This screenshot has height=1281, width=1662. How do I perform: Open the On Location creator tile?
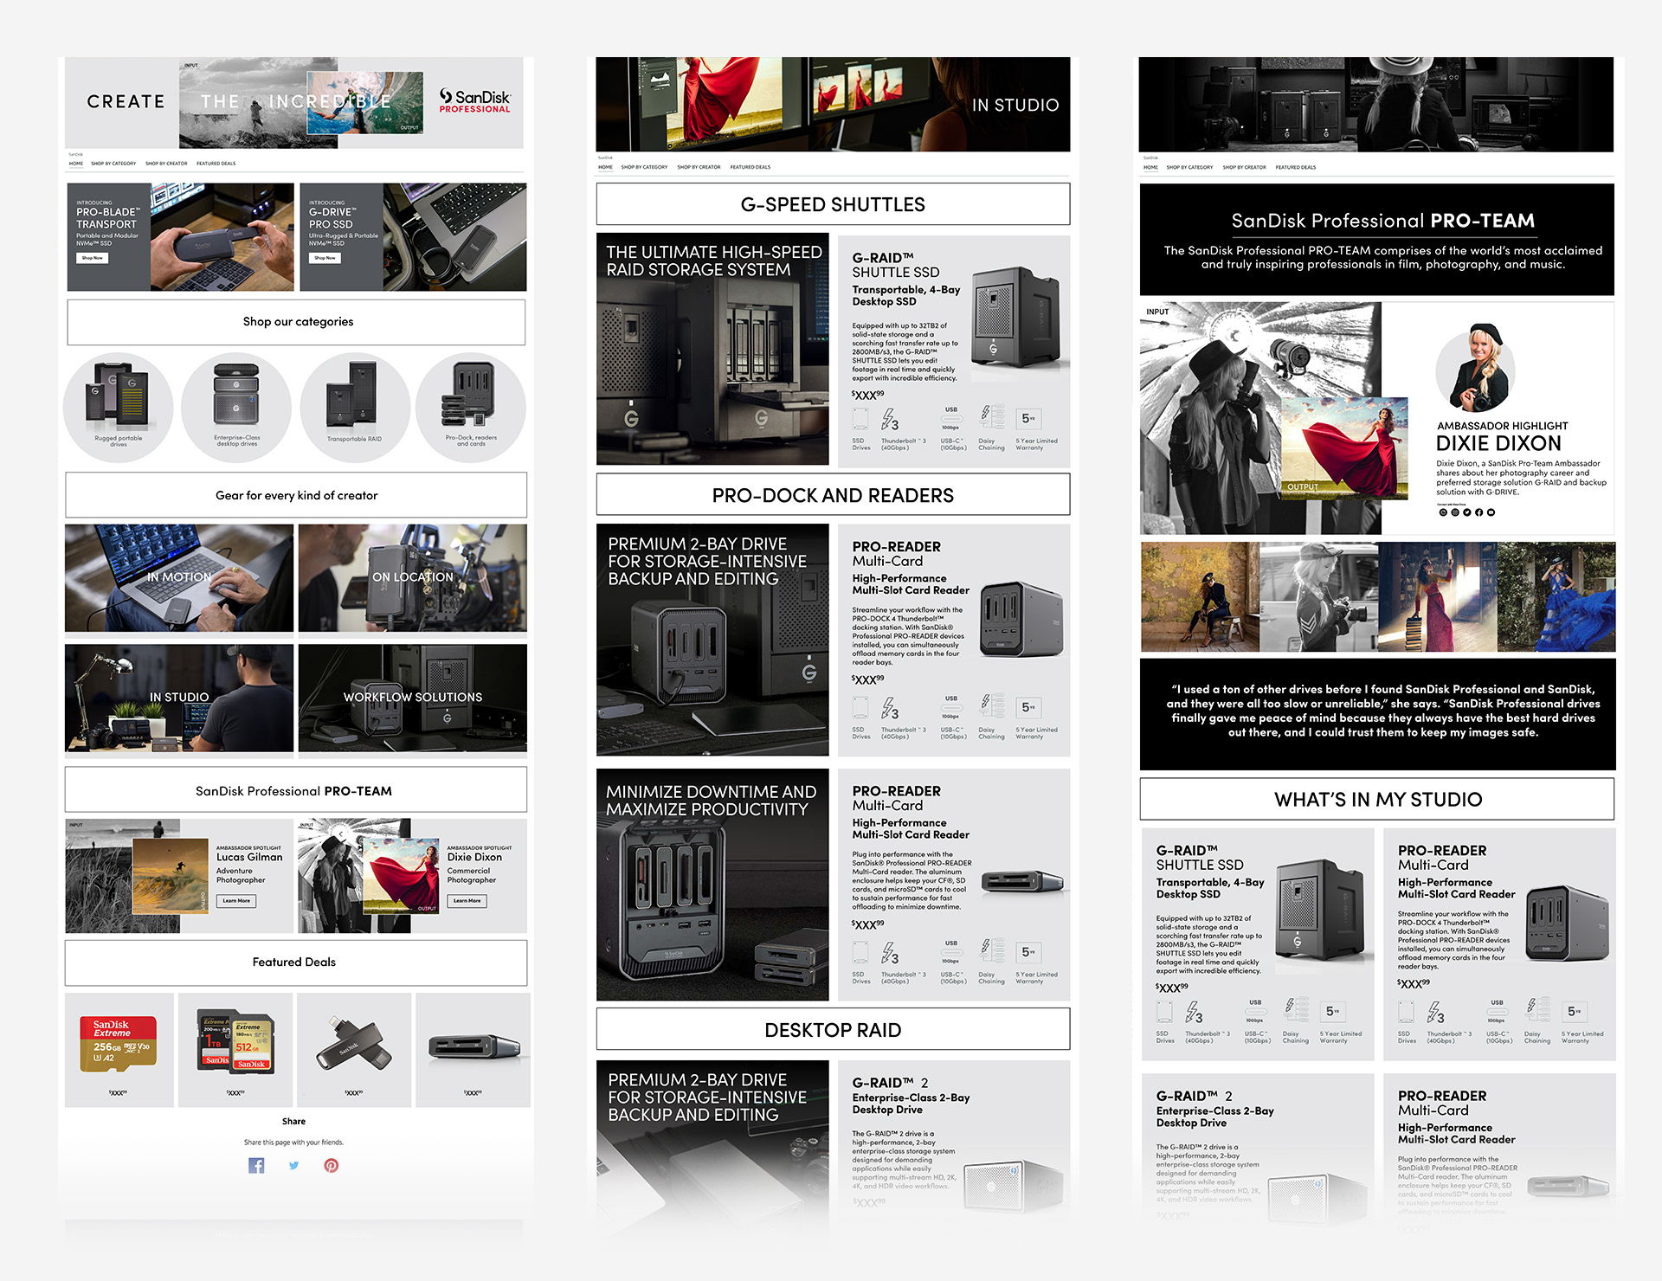click(412, 578)
